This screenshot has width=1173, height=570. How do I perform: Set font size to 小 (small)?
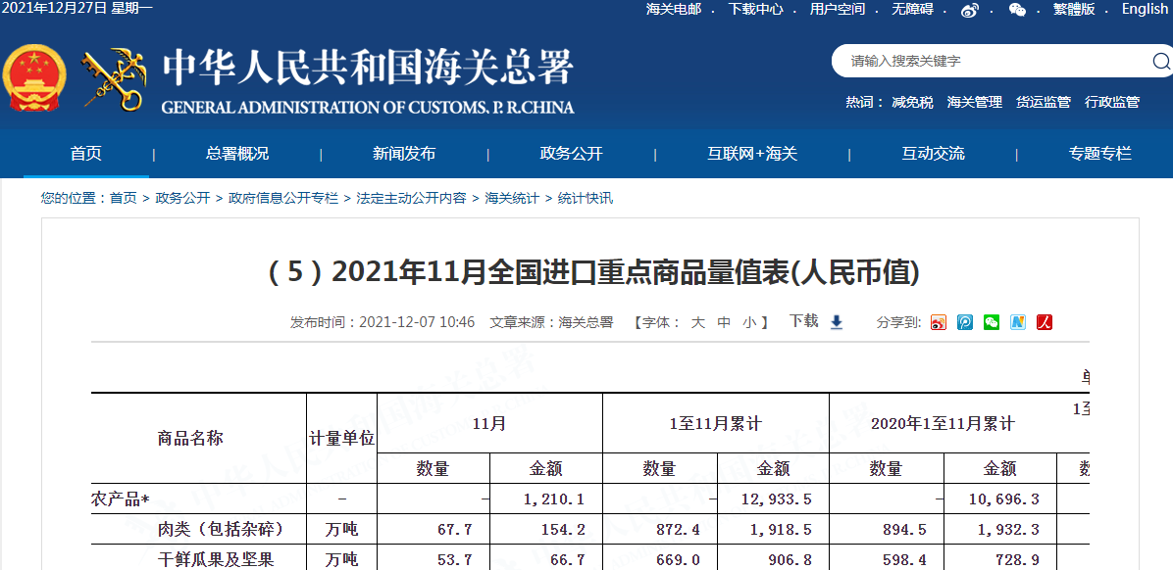(x=749, y=322)
